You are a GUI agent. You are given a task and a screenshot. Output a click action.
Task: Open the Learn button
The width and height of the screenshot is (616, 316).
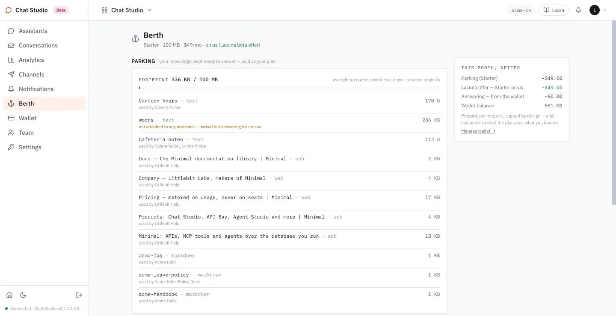click(554, 10)
